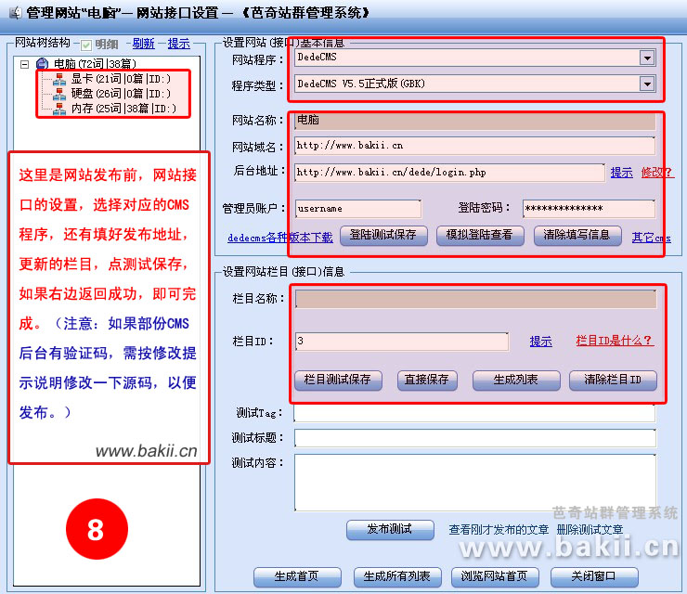Click the 清除栏目ID button
This screenshot has height=594, width=687.
613,380
